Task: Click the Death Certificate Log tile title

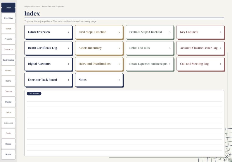Action: pyautogui.click(x=42, y=48)
